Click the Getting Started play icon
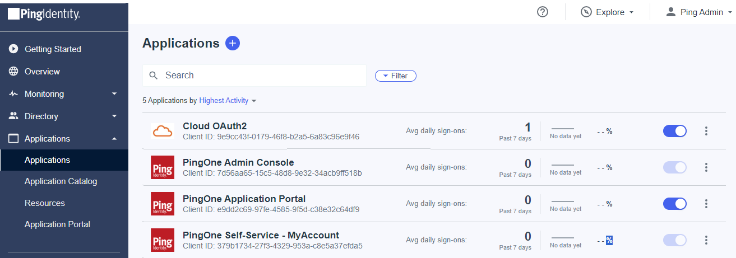The width and height of the screenshot is (736, 258). pos(14,49)
